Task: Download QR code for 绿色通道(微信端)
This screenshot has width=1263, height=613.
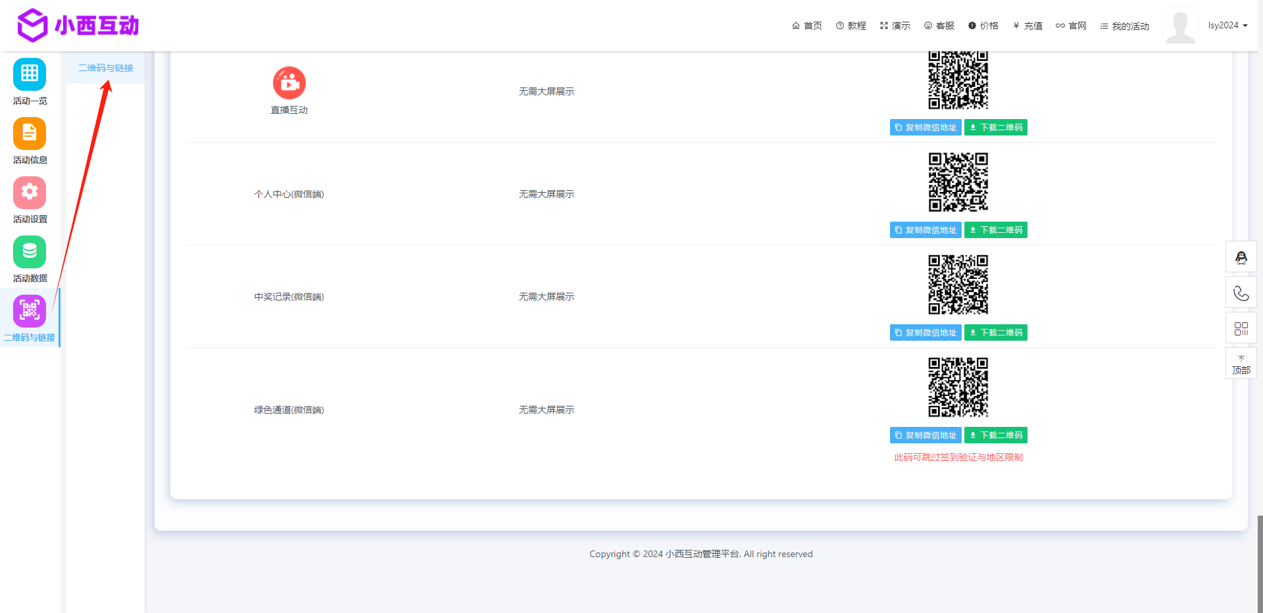Action: coord(996,435)
